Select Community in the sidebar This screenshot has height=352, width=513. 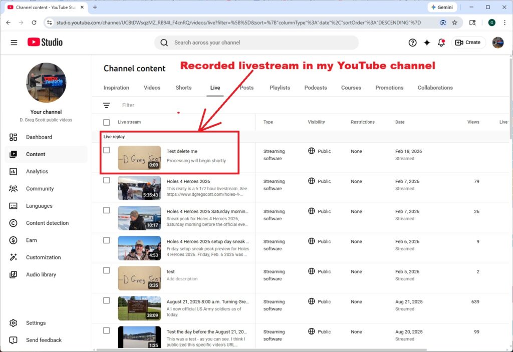tap(41, 189)
